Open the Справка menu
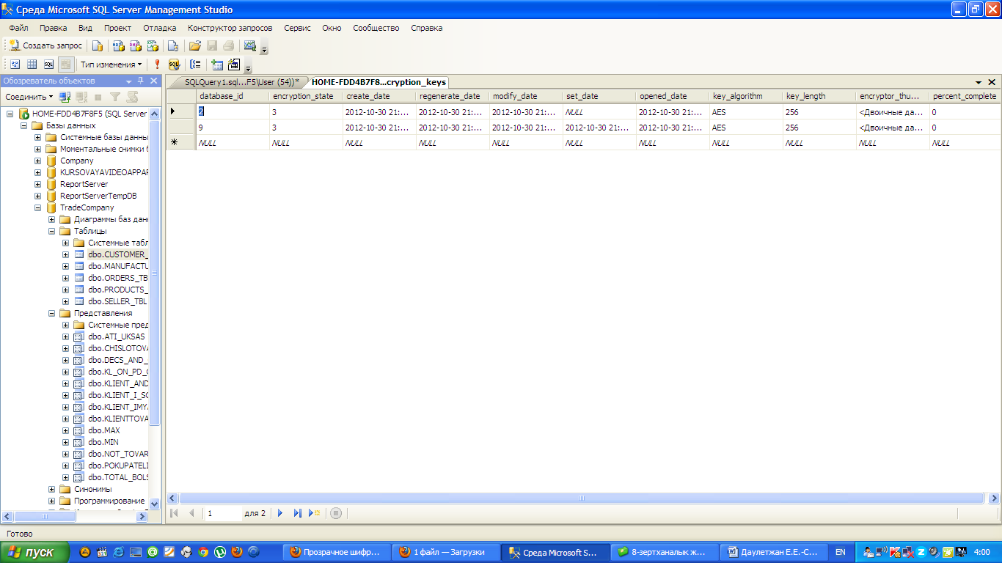This screenshot has width=1002, height=563. (x=427, y=28)
